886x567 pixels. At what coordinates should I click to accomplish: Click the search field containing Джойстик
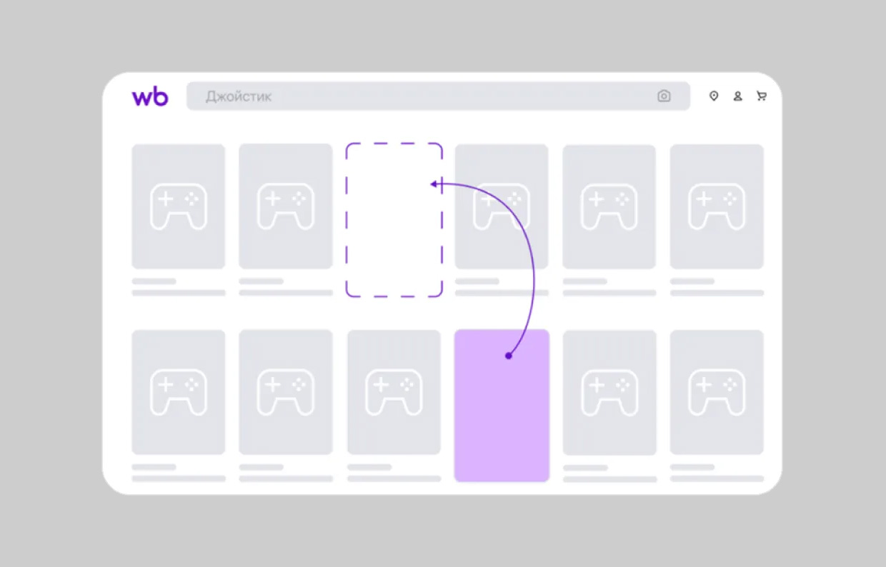422,96
